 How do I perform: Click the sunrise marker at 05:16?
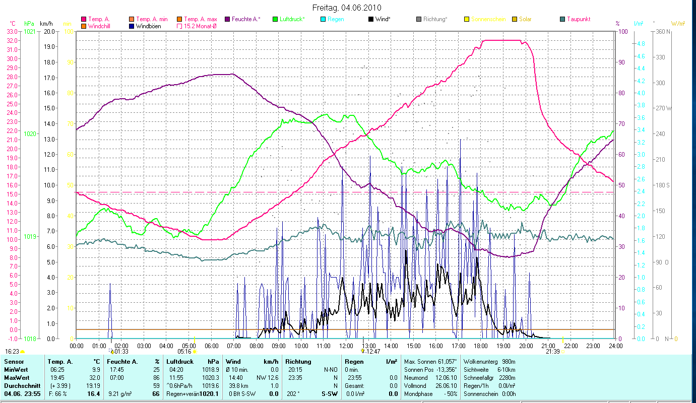[195, 352]
